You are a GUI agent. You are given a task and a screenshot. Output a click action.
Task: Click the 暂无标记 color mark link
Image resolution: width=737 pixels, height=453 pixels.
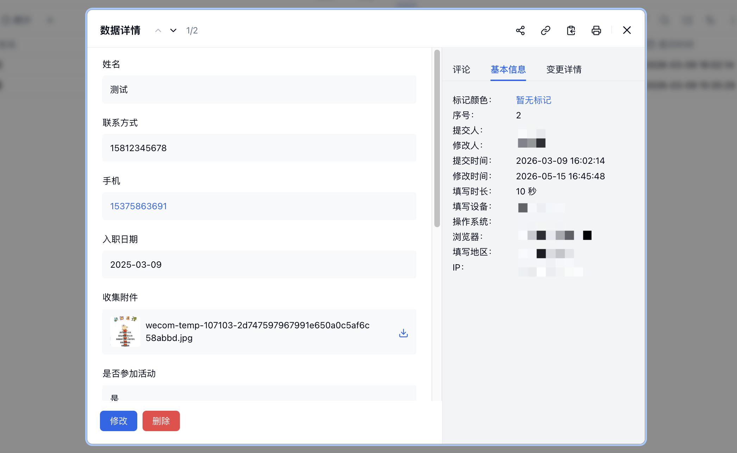point(534,100)
